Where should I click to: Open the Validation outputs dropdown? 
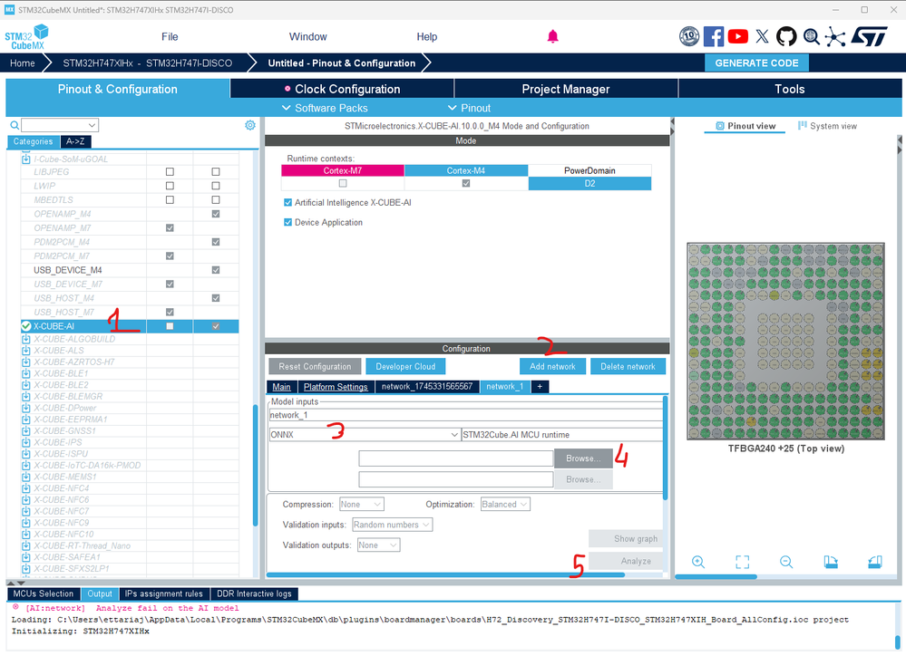[378, 545]
